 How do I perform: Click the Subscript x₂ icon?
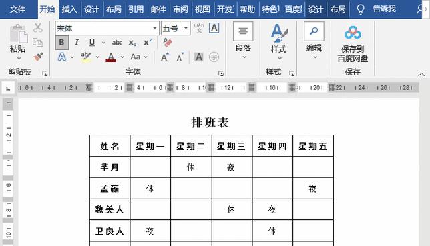[132, 43]
